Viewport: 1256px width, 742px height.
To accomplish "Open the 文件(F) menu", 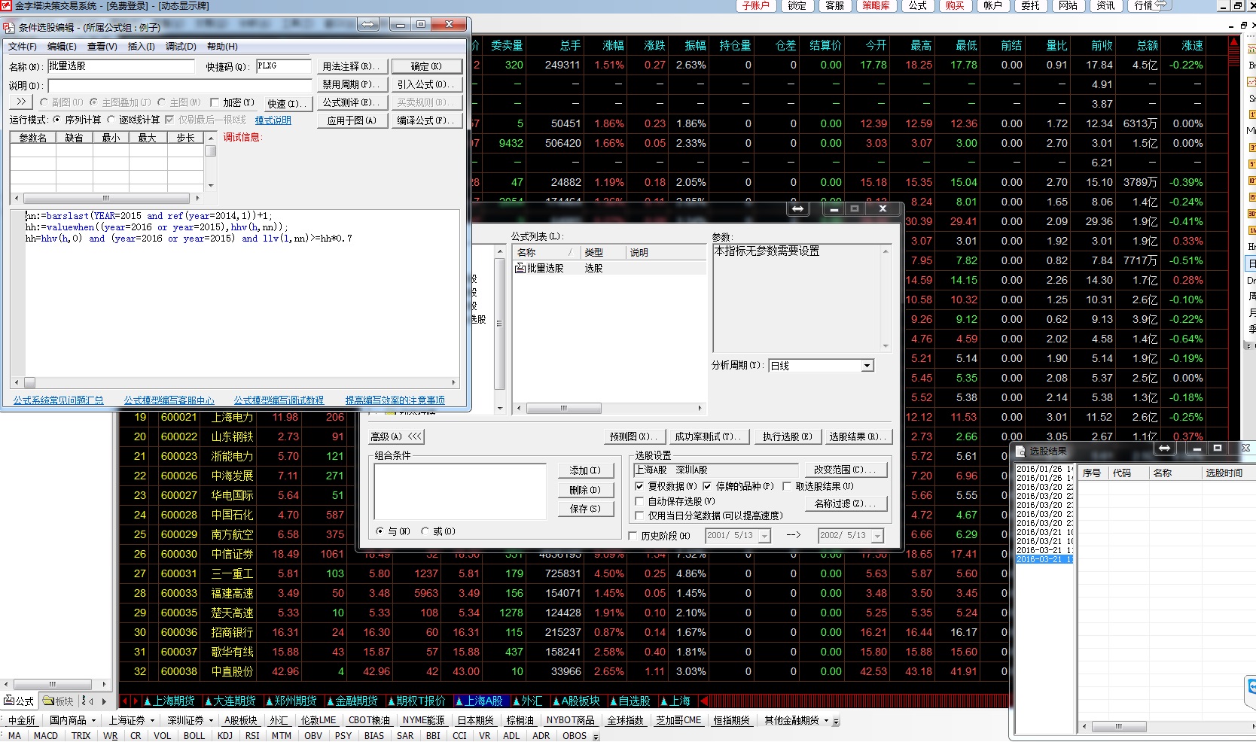I will click(x=23, y=47).
